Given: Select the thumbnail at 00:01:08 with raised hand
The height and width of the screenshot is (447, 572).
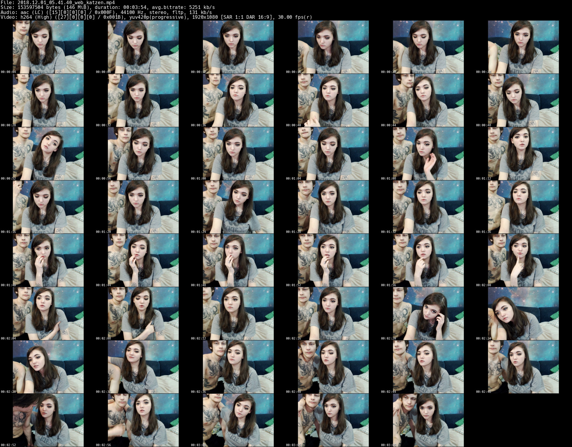Looking at the screenshot, I should [x=428, y=154].
